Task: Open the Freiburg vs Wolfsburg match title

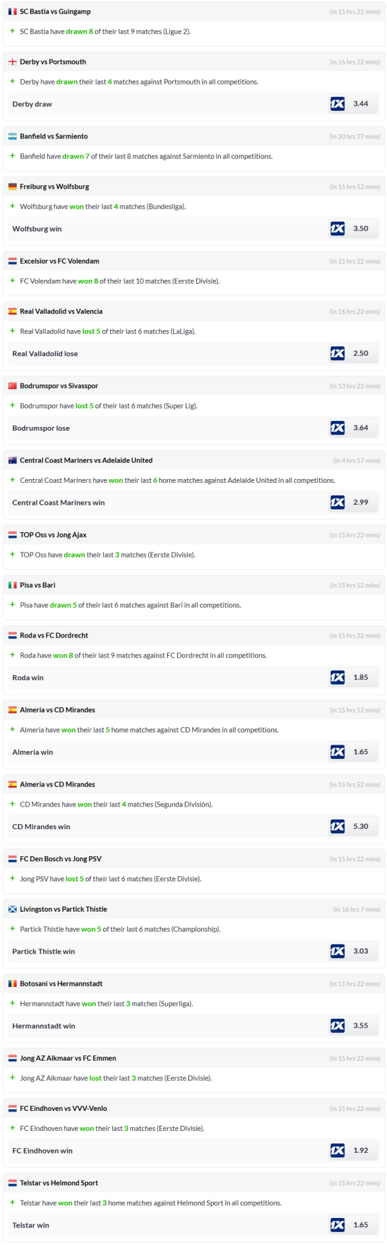Action: tap(54, 187)
